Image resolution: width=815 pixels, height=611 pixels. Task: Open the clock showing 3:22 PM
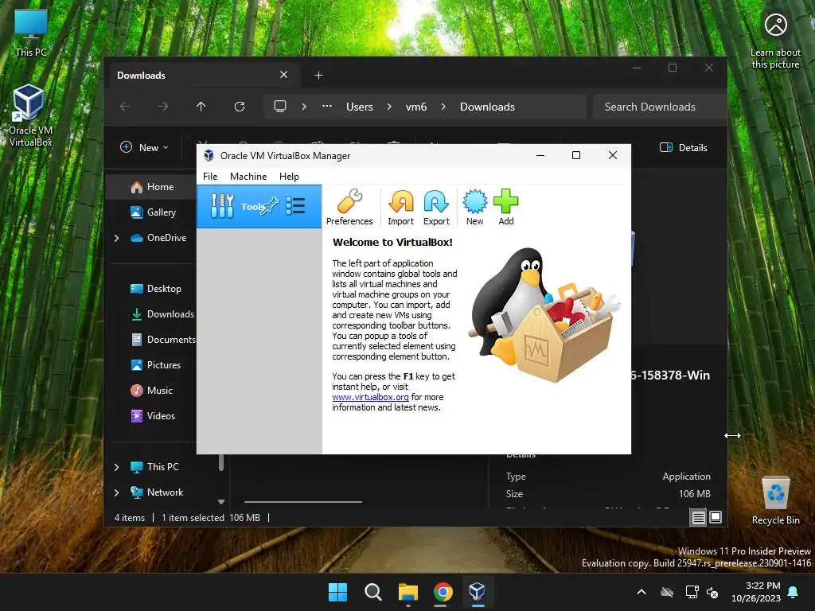pos(756,592)
